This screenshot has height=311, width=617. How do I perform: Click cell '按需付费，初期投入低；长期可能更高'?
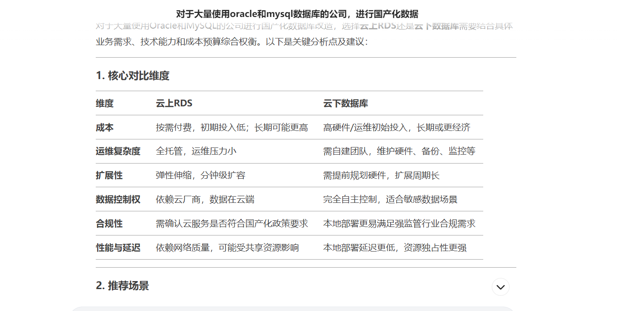pos(232,127)
